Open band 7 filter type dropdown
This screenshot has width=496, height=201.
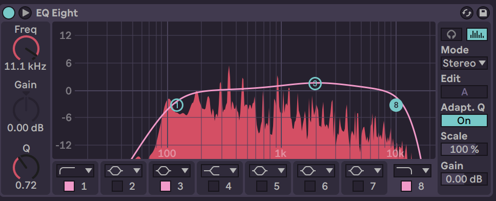click(x=364, y=171)
